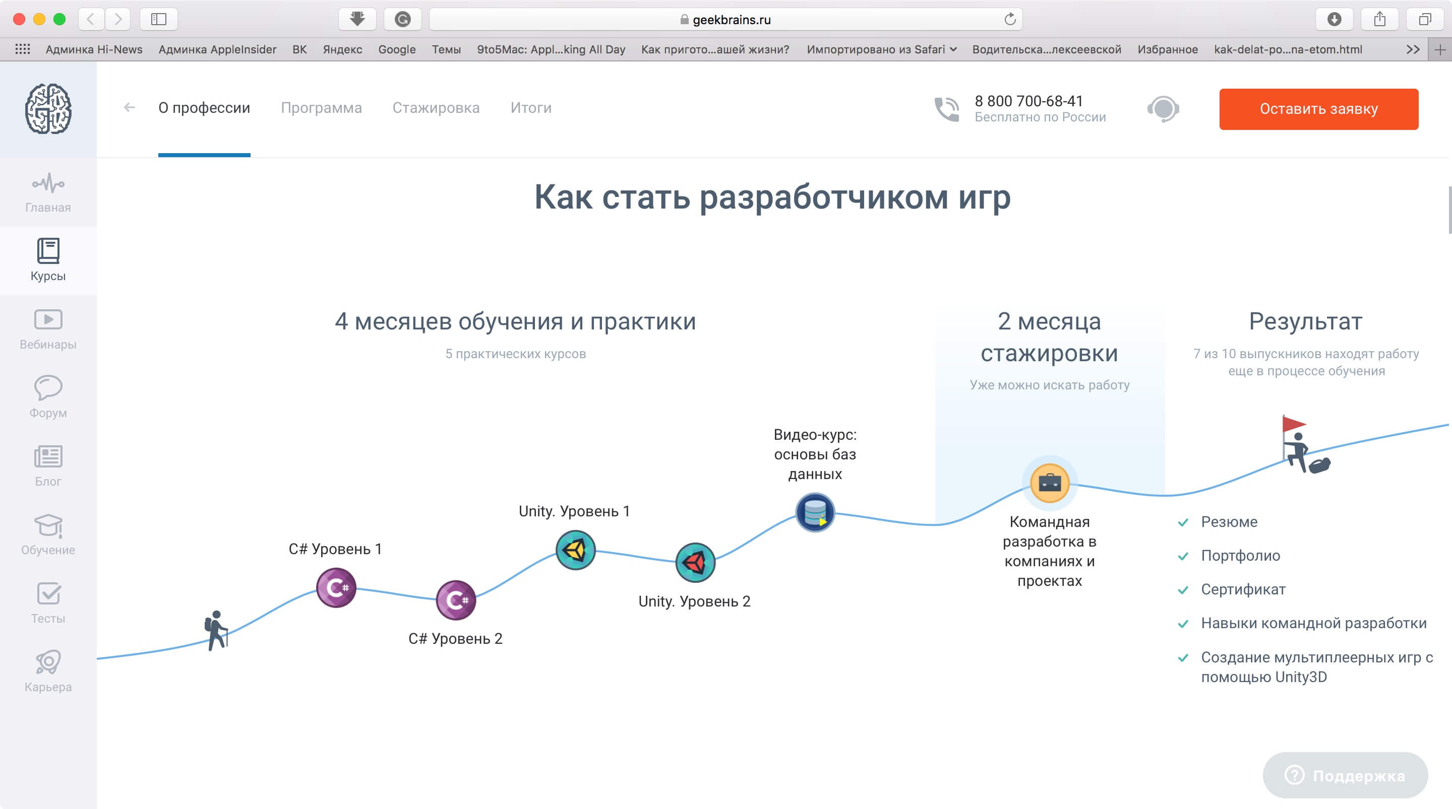
Task: Click the C# Уровень 1 label
Action: 335,549
